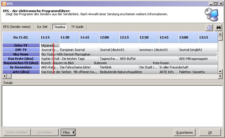
Task: Minimize the EPG window
Action: click(211, 4)
